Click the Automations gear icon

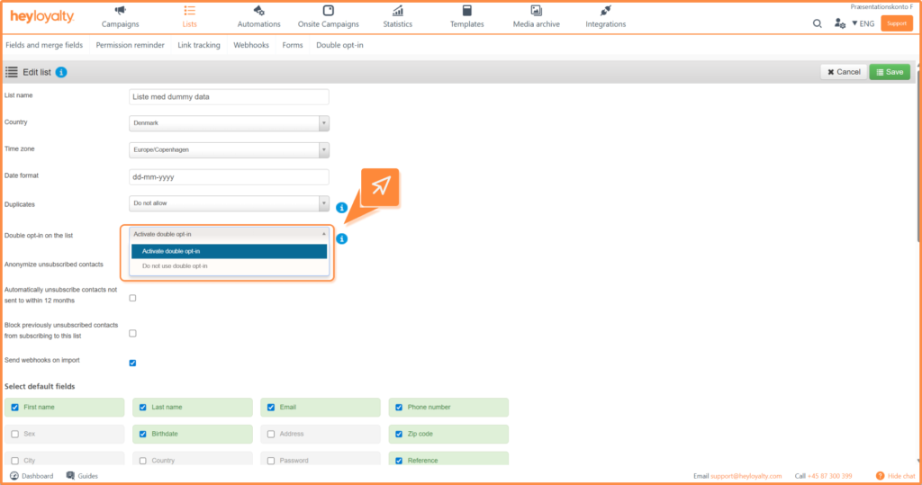259,11
